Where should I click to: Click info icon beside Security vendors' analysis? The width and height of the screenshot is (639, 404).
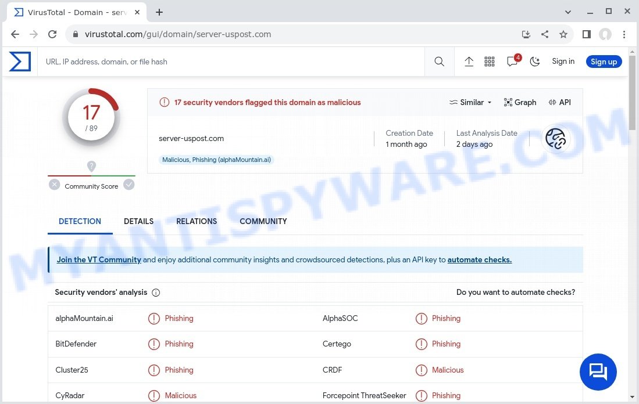click(156, 293)
